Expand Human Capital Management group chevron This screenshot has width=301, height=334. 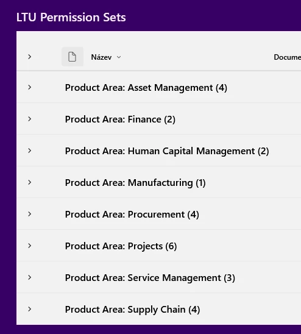(30, 151)
